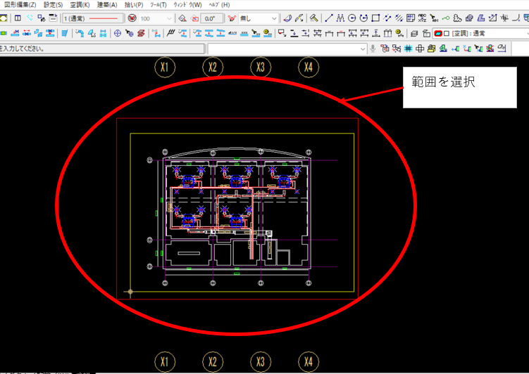Click the bottom X2 grid bubble
Image resolution: width=529 pixels, height=374 pixels.
point(213,362)
